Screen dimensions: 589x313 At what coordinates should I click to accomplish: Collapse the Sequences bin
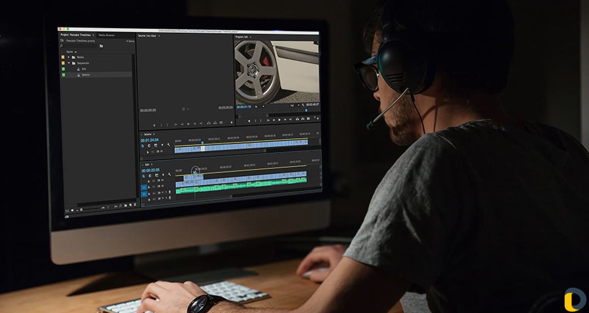click(69, 63)
